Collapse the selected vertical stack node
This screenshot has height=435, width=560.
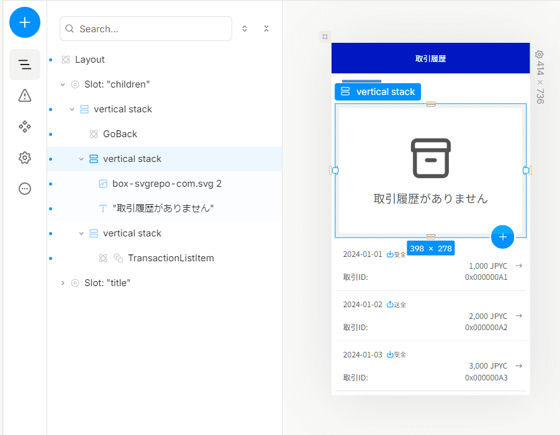click(x=81, y=159)
